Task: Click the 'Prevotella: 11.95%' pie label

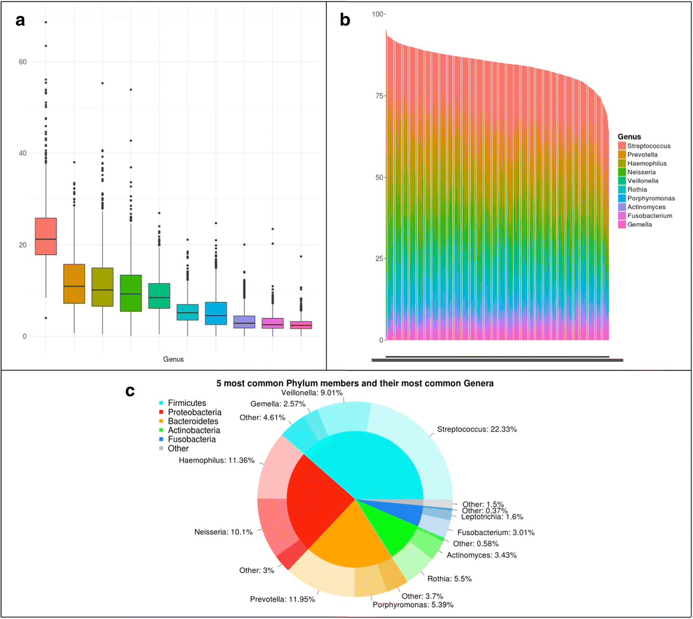Action: [x=282, y=599]
